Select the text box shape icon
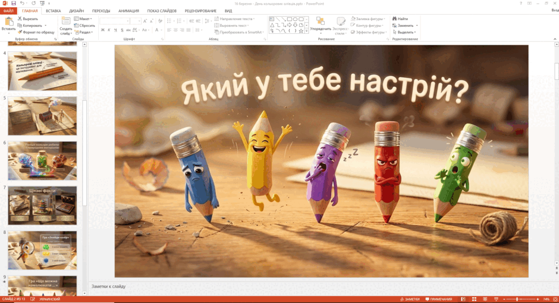559x303 pixels. 272,19
